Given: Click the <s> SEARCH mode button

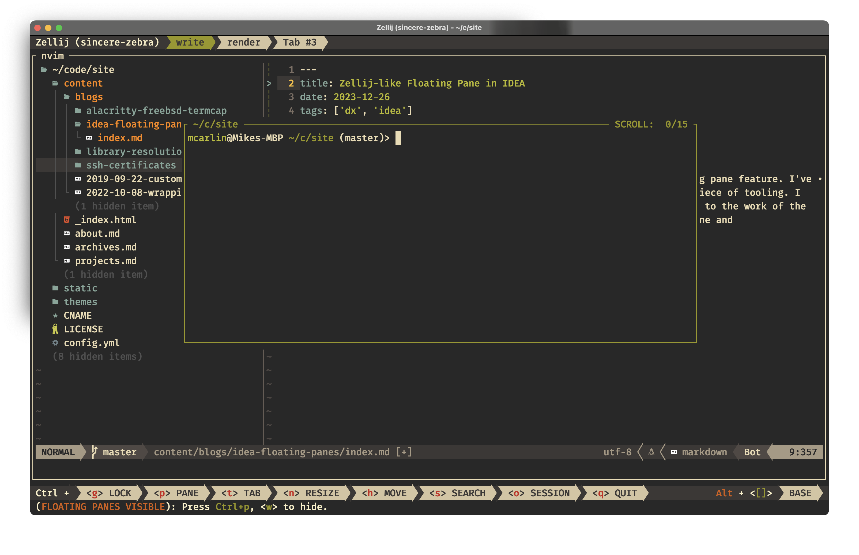Looking at the screenshot, I should (457, 493).
